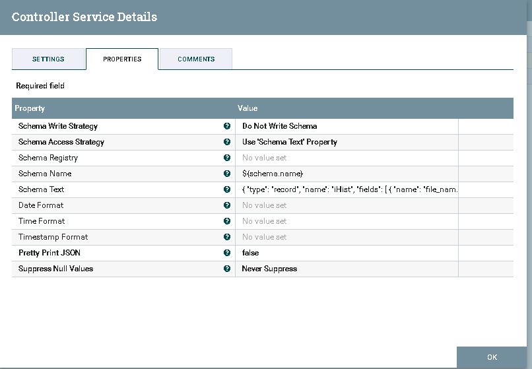The width and height of the screenshot is (532, 369).
Task: Click help icon next to Schema Text
Action: pyautogui.click(x=227, y=189)
